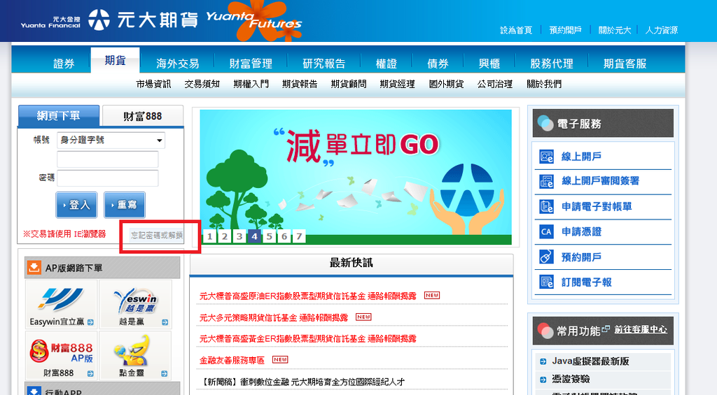Click the arrow icon next to 點金靈
Viewport: 717px width, 395px height.
(164, 373)
